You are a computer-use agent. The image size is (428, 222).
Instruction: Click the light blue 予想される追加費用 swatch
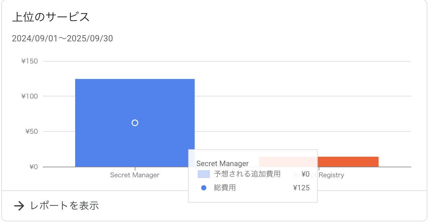204,174
